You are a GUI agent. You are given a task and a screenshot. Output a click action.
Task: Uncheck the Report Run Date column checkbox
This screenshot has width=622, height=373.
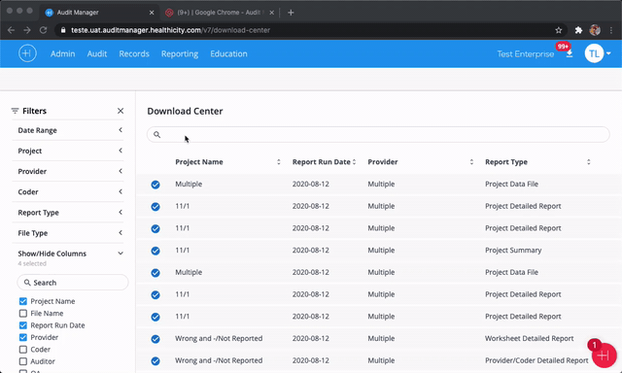(x=23, y=325)
